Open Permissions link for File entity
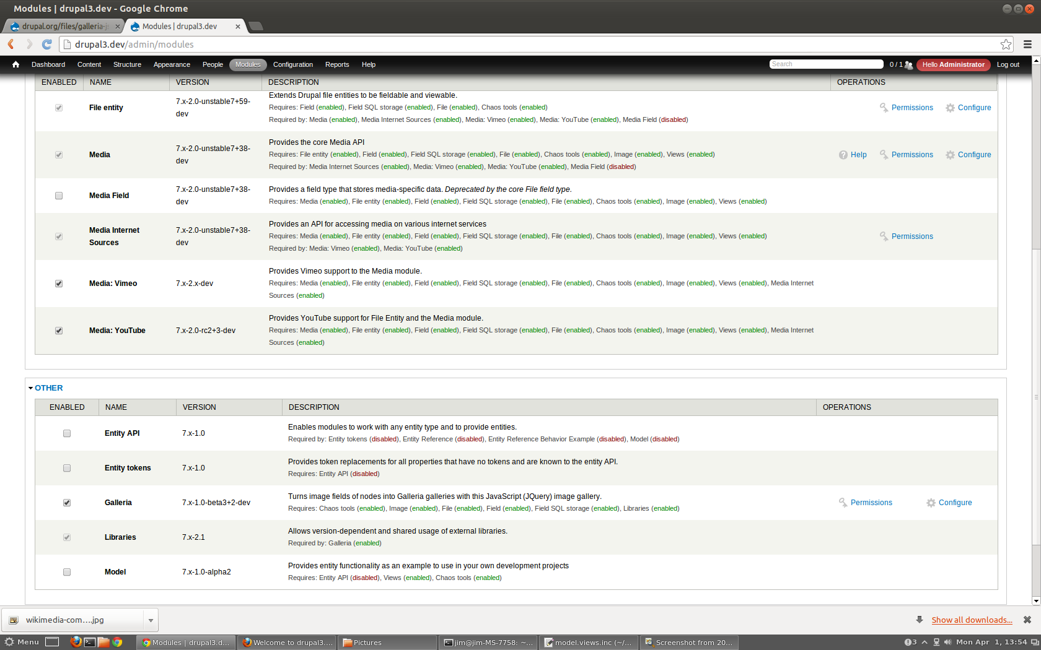This screenshot has width=1041, height=650. (x=912, y=108)
